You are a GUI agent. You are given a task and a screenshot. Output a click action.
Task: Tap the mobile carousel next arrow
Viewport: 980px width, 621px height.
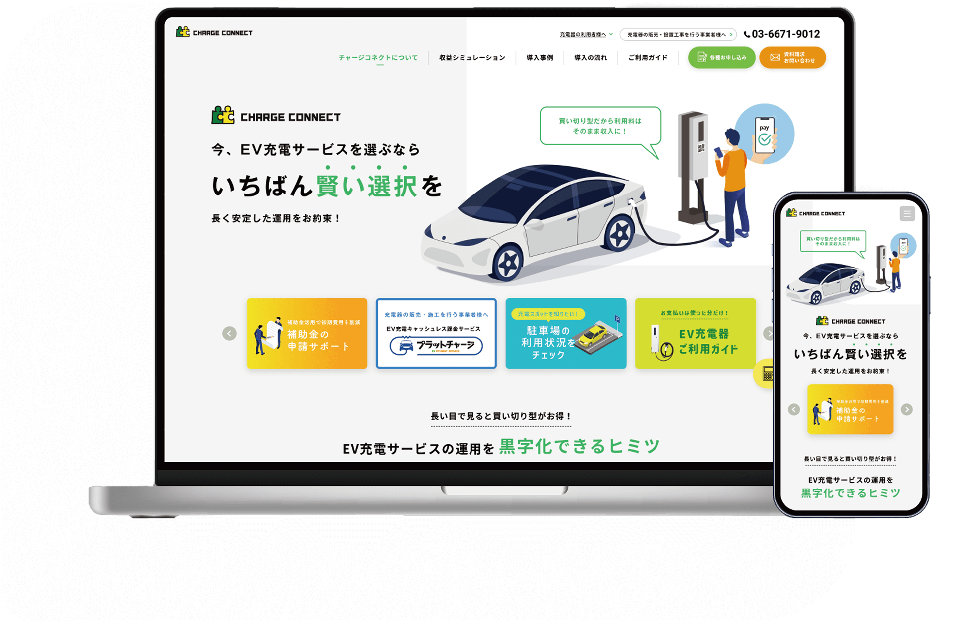pyautogui.click(x=906, y=409)
